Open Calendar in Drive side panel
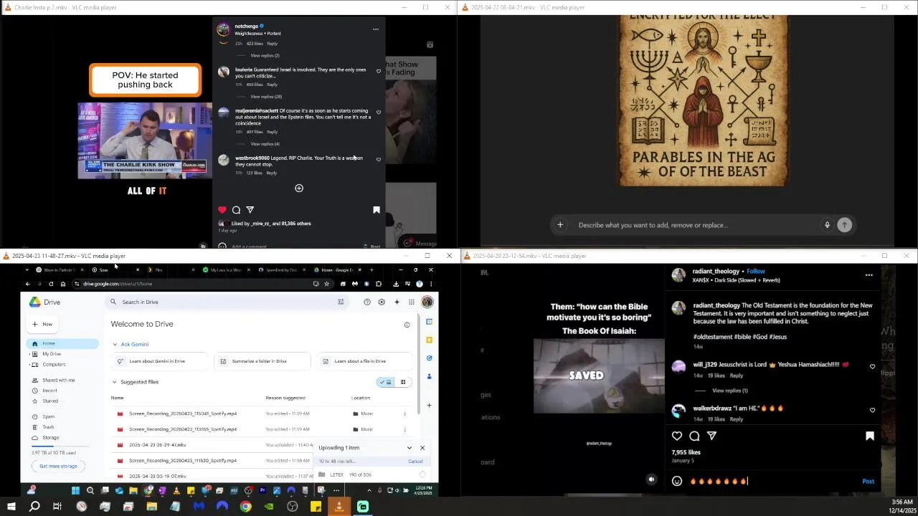 (429, 321)
